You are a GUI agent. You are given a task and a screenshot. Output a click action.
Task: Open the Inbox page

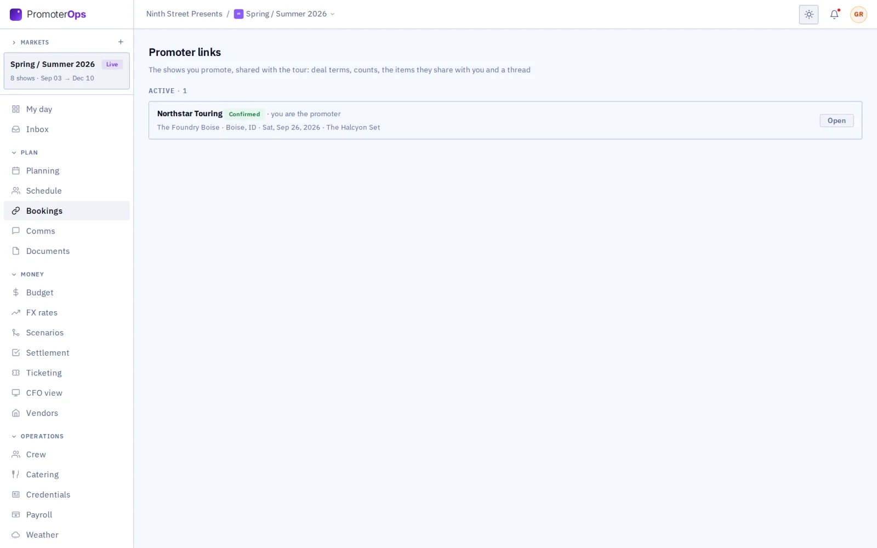point(67,129)
